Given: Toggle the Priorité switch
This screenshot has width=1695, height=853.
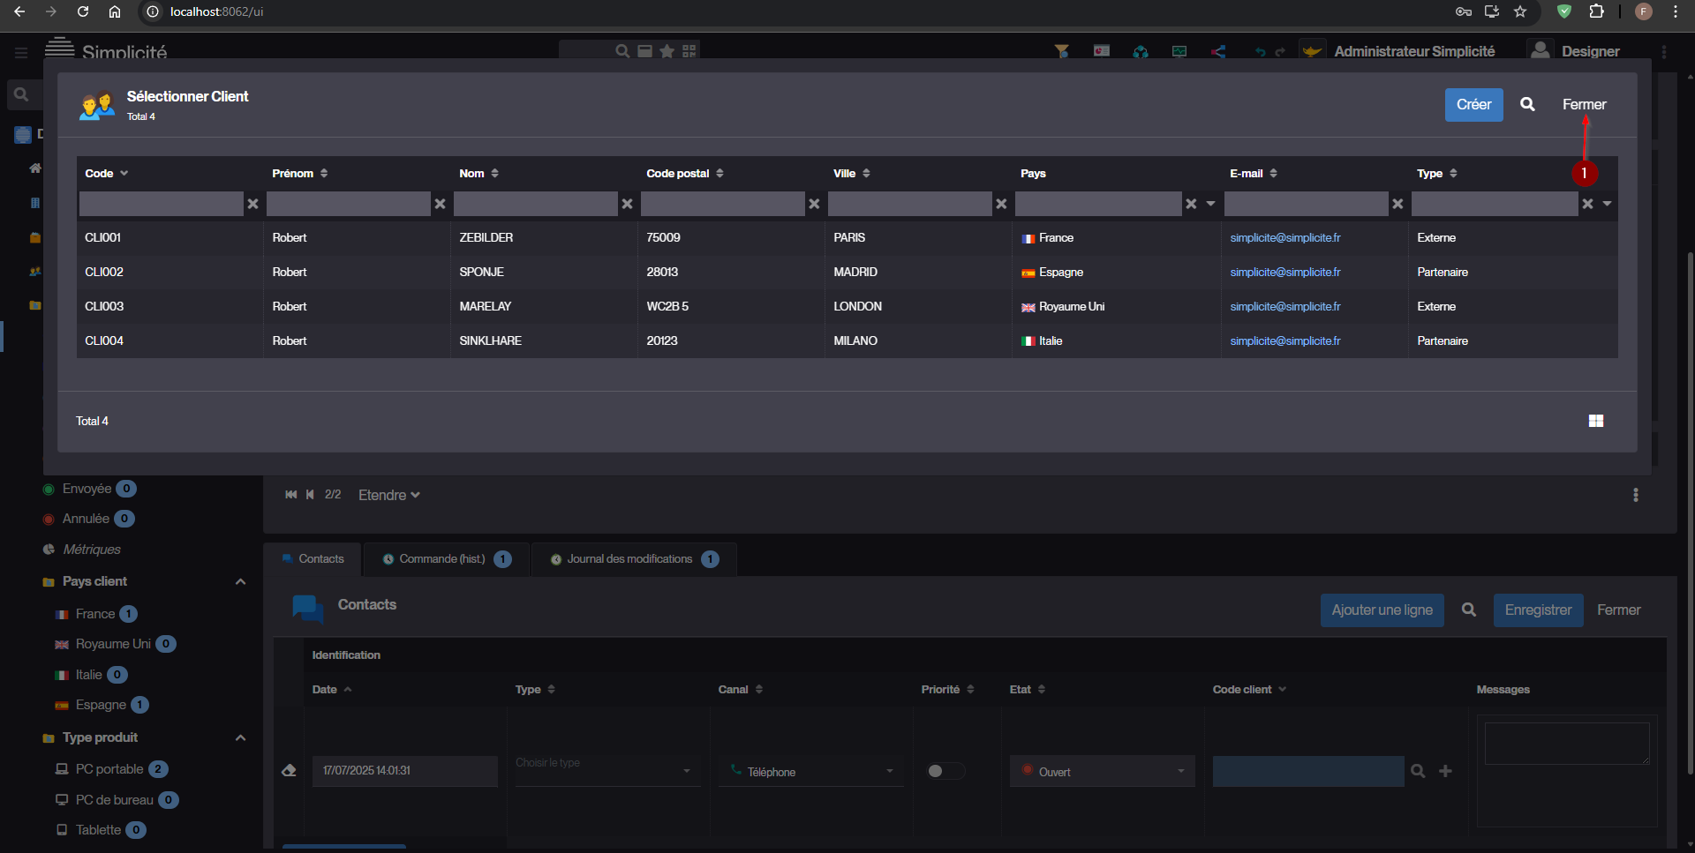Looking at the screenshot, I should pyautogui.click(x=944, y=771).
